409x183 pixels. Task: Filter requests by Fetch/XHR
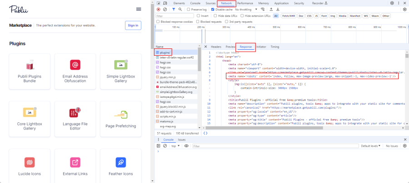pyautogui.click(x=289, y=16)
